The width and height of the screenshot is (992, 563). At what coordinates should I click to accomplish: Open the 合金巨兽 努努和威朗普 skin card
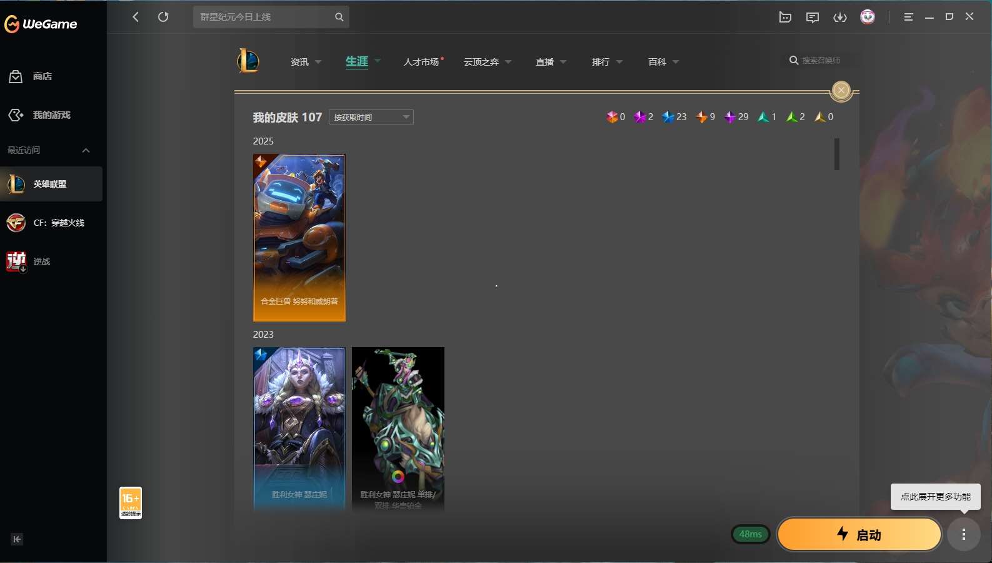pos(299,238)
